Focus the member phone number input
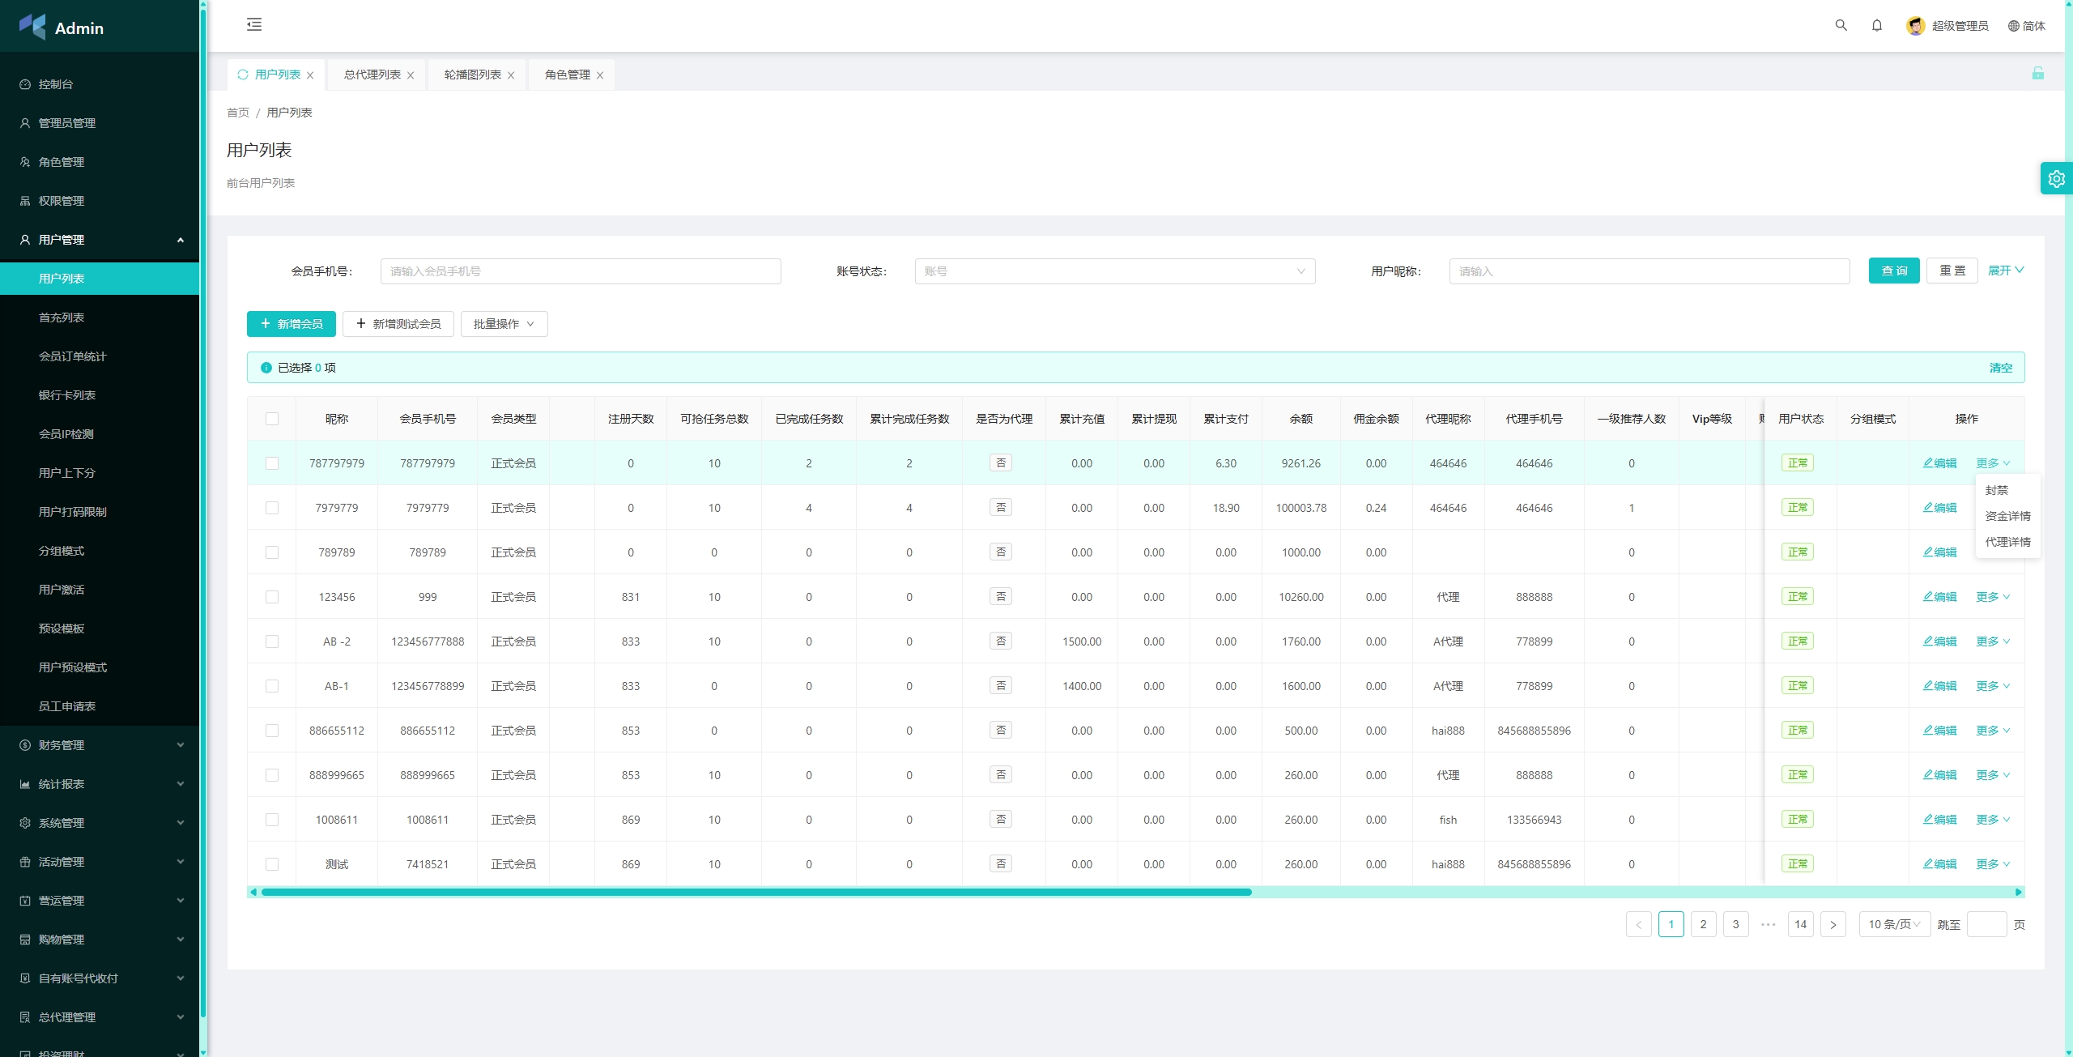 coord(580,271)
